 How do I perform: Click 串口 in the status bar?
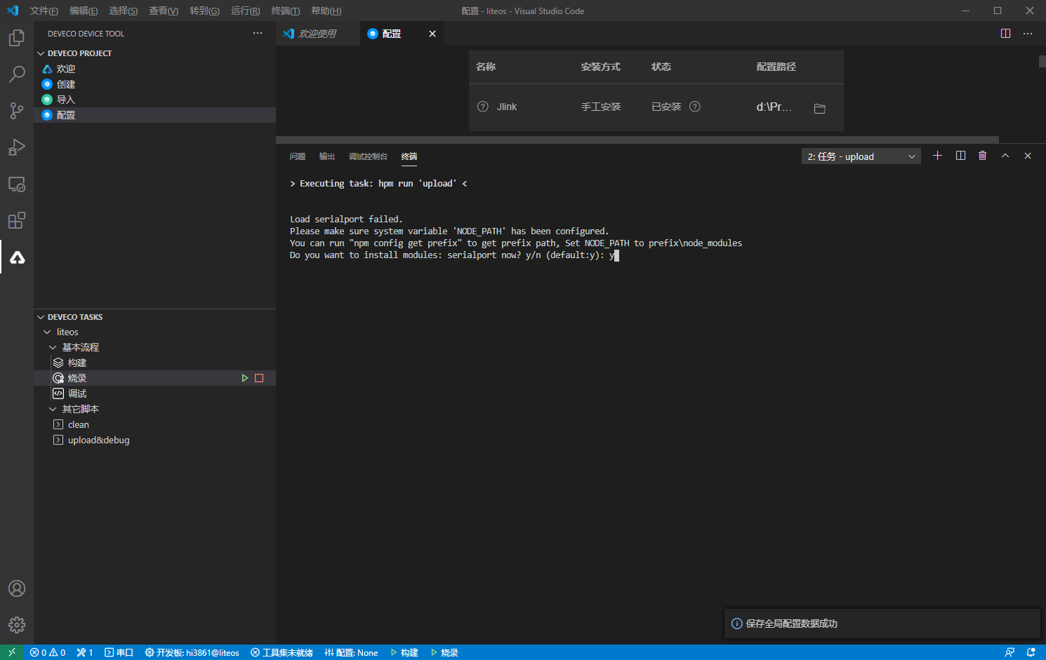[119, 652]
